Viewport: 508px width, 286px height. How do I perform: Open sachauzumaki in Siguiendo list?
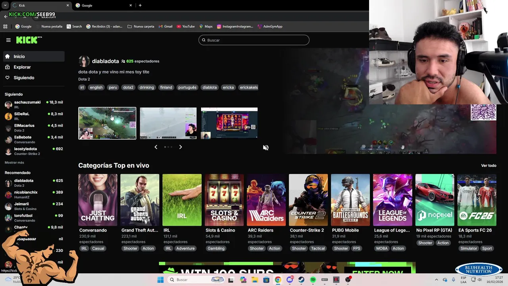tap(34, 104)
